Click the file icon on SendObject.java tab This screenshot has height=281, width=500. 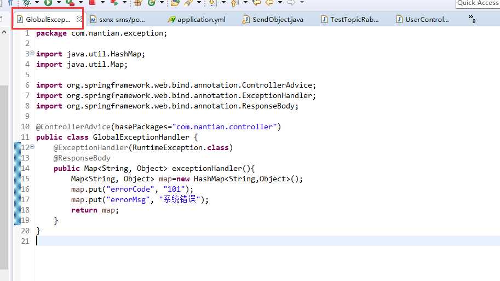246,20
